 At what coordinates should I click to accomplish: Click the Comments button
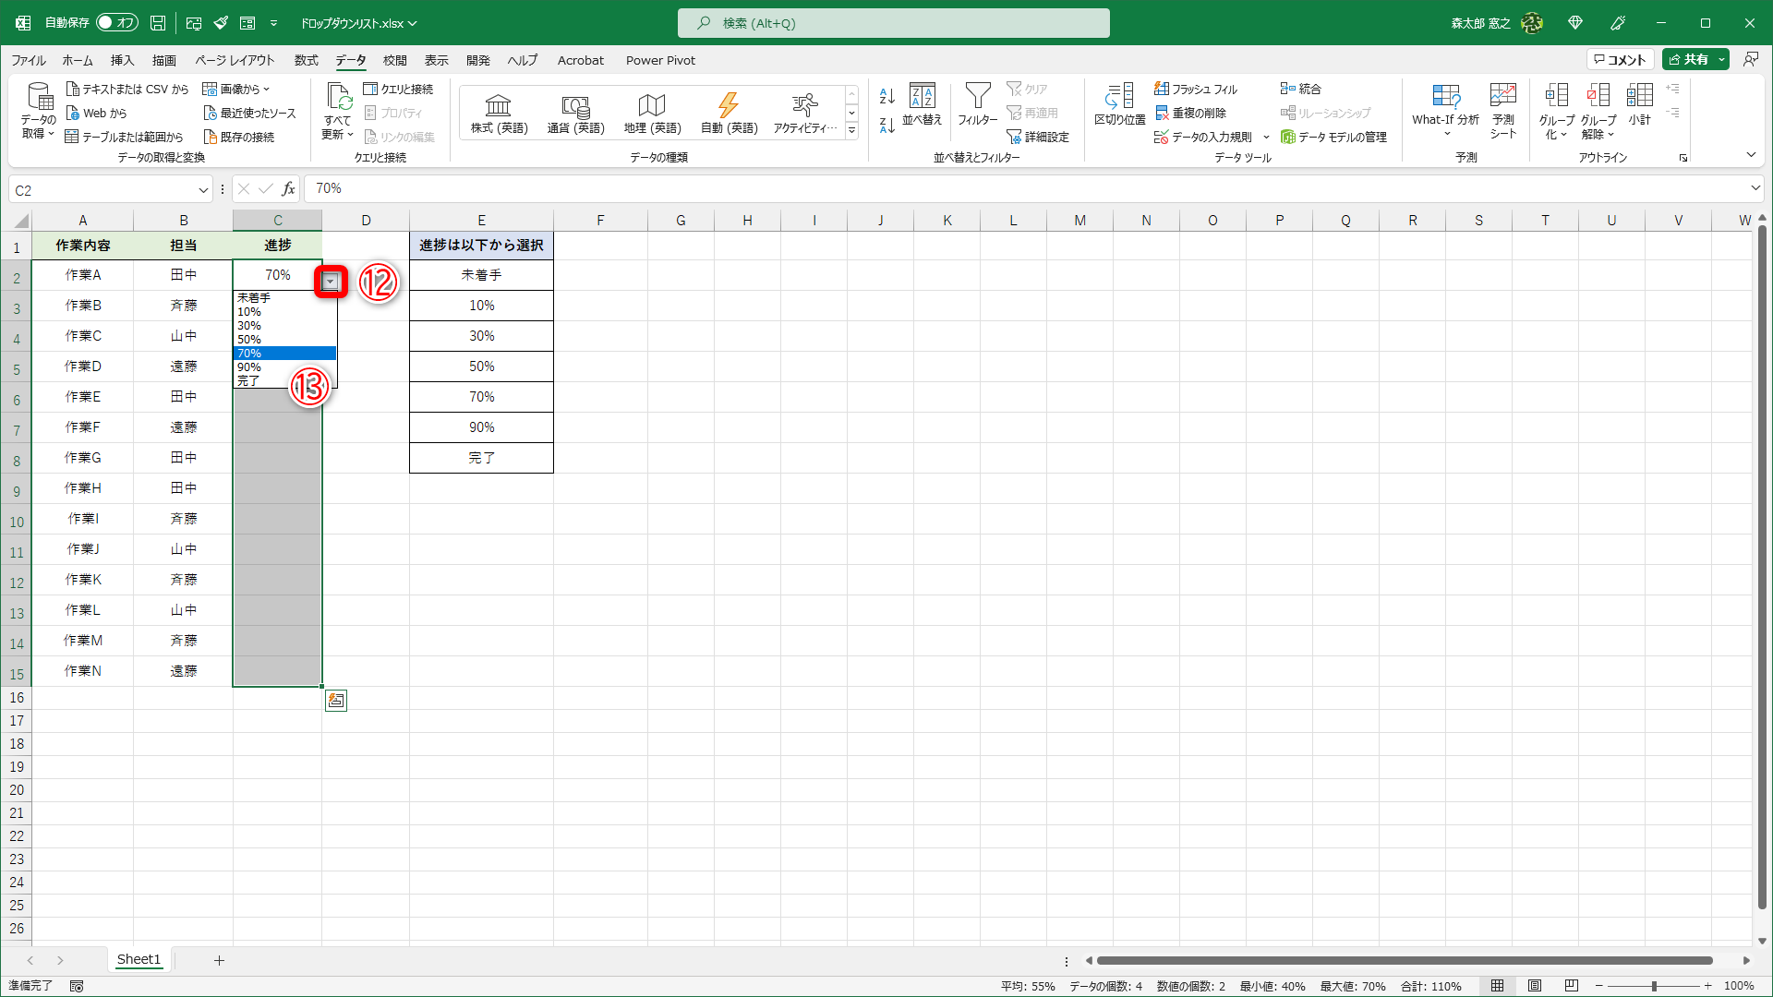[x=1620, y=59]
